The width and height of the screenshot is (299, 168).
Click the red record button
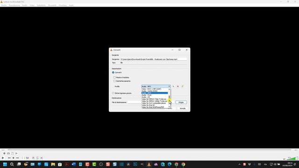4,154
